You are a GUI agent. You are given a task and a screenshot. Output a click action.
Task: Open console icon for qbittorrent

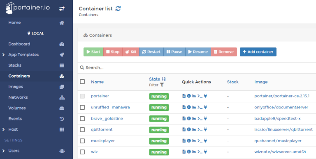pyautogui.click(x=200, y=129)
